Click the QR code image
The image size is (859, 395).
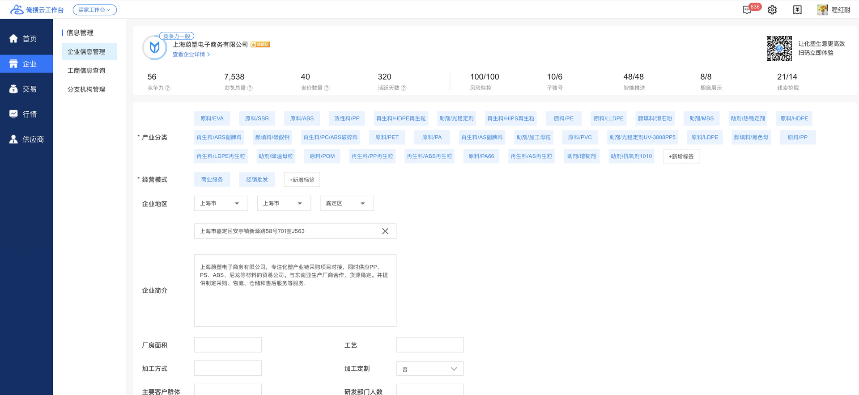[779, 48]
